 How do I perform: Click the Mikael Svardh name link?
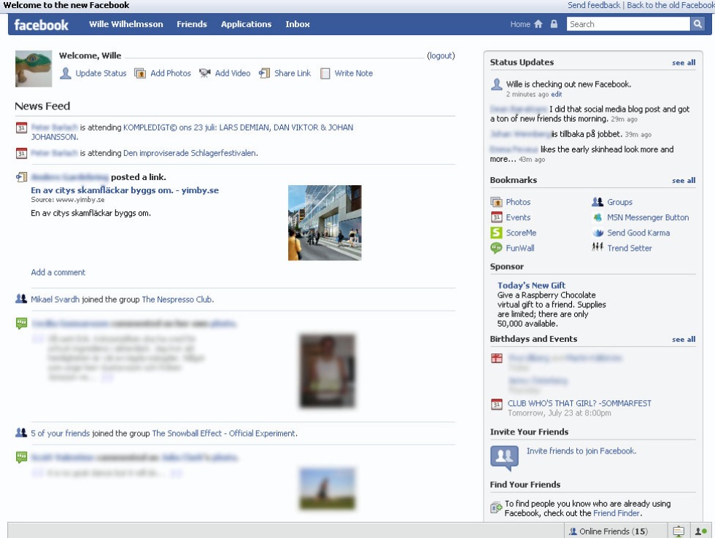click(x=55, y=300)
